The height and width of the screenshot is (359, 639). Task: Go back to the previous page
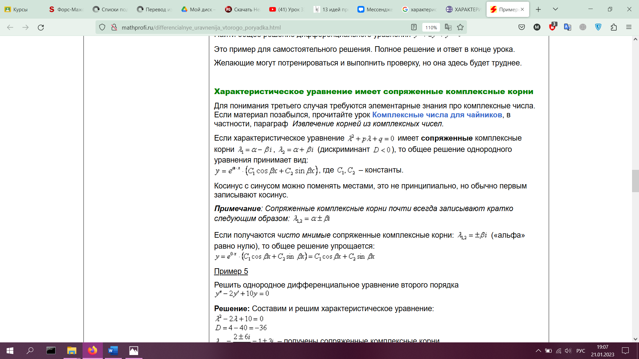pyautogui.click(x=10, y=27)
